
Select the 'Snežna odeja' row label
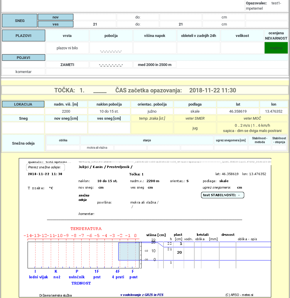[x=23, y=143]
